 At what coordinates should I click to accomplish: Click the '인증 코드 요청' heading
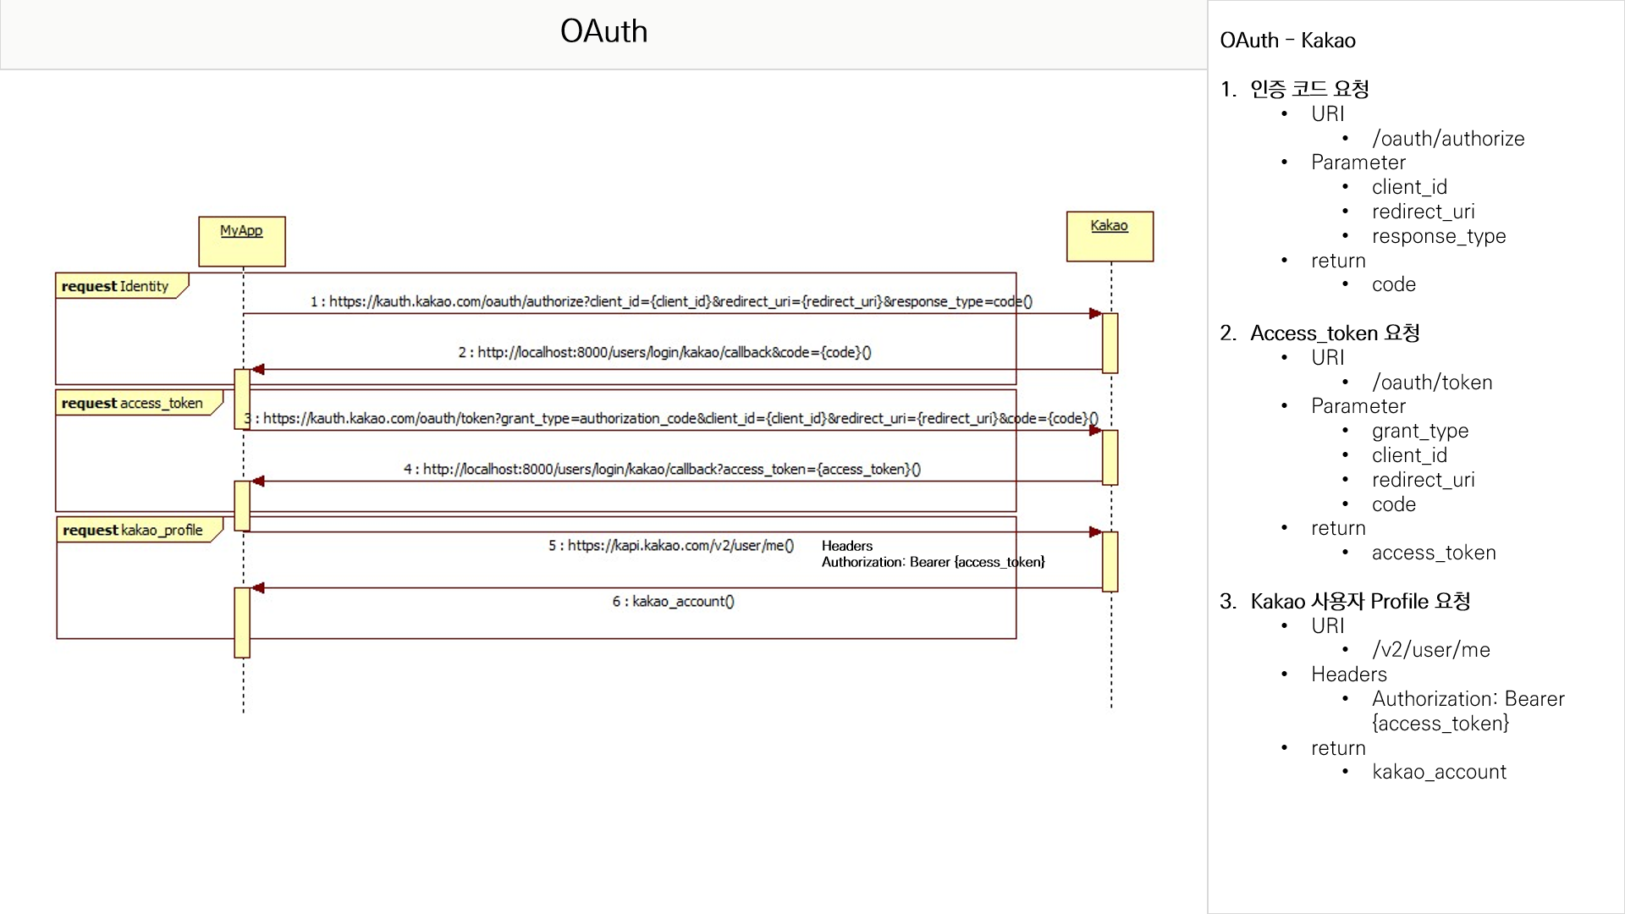click(1308, 89)
